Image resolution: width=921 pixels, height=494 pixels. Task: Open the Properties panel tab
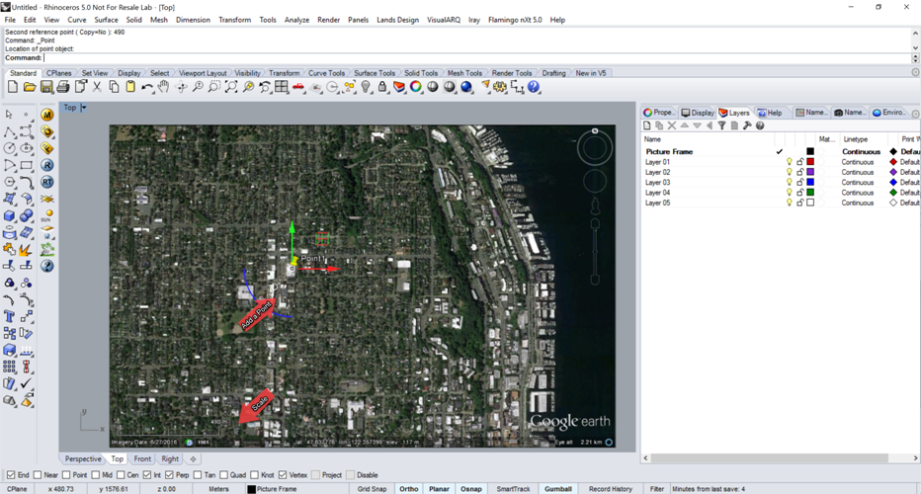click(659, 113)
